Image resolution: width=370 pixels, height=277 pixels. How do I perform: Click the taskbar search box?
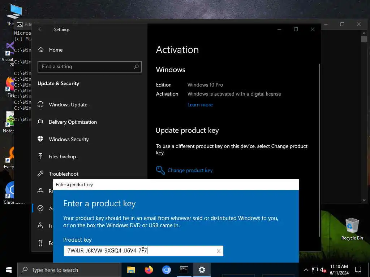pos(69,270)
